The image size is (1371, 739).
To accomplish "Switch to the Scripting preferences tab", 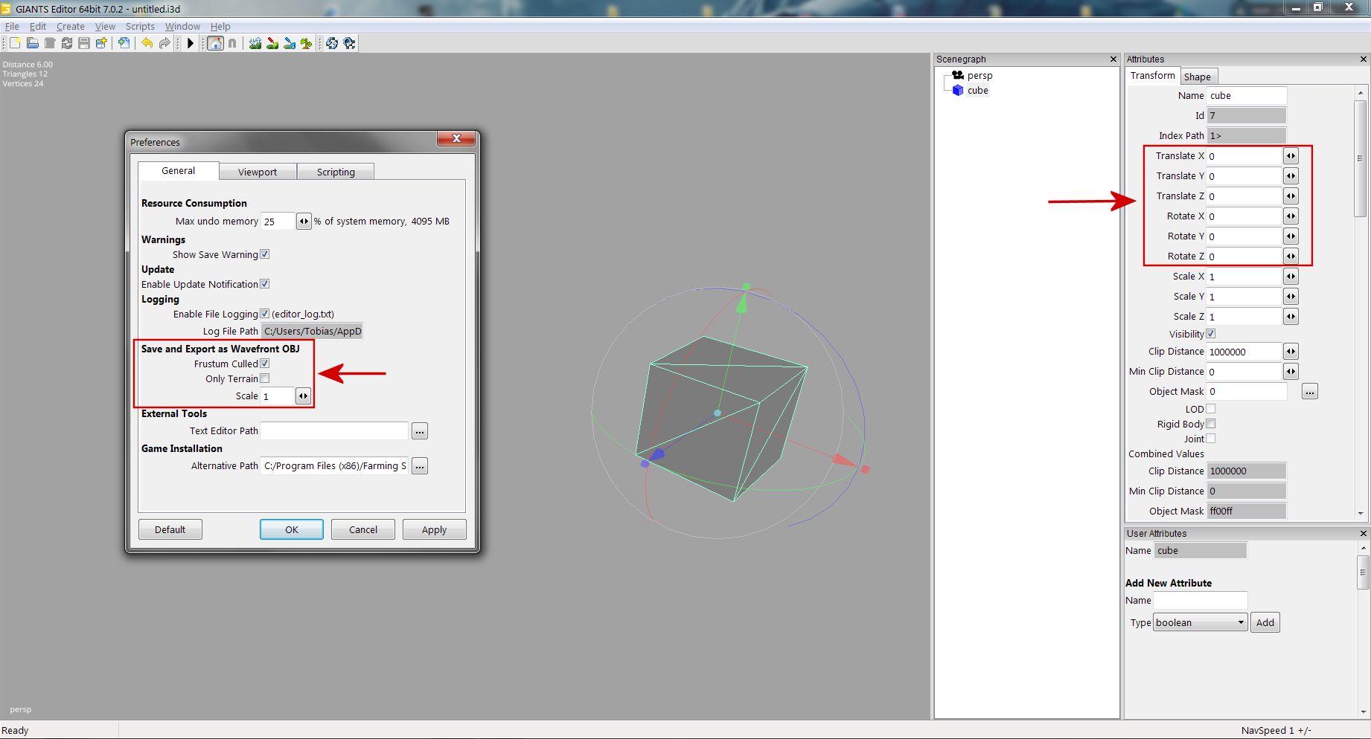I will pyautogui.click(x=336, y=172).
